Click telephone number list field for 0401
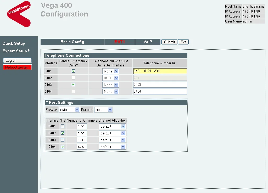 pyautogui.click(x=160, y=71)
